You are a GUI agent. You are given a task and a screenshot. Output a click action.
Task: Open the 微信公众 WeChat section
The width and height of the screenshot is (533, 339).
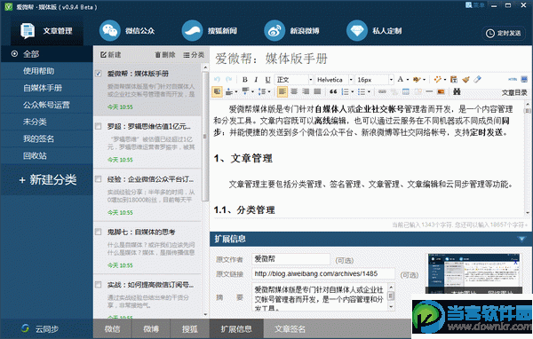point(127,31)
